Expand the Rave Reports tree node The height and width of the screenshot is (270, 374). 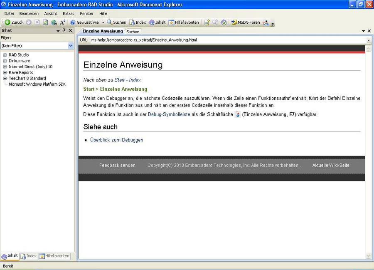pyautogui.click(x=5, y=72)
